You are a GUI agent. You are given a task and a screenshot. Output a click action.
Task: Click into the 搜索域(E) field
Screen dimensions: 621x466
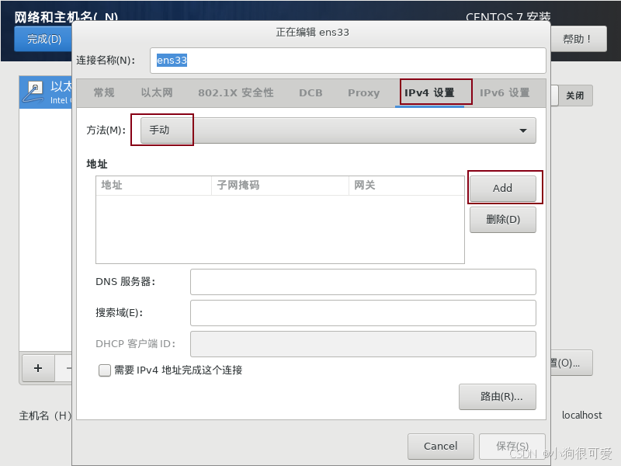coord(363,313)
